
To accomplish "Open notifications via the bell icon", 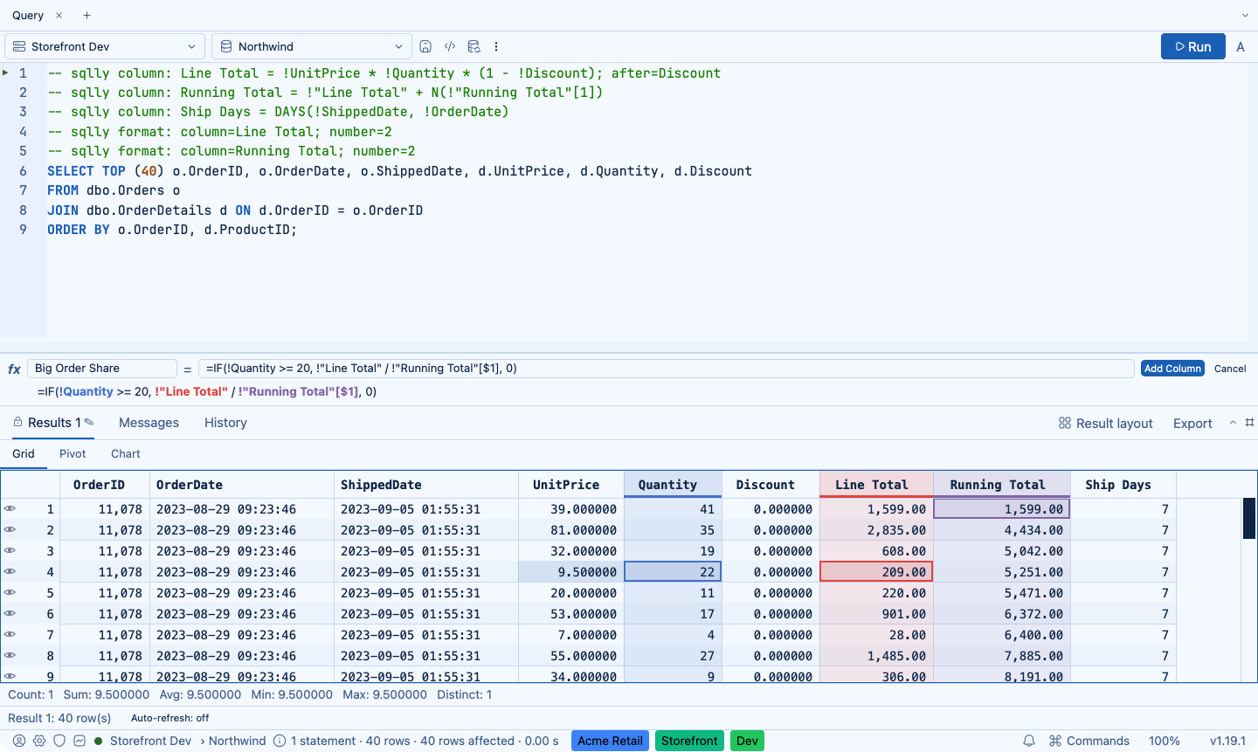I will 1029,741.
